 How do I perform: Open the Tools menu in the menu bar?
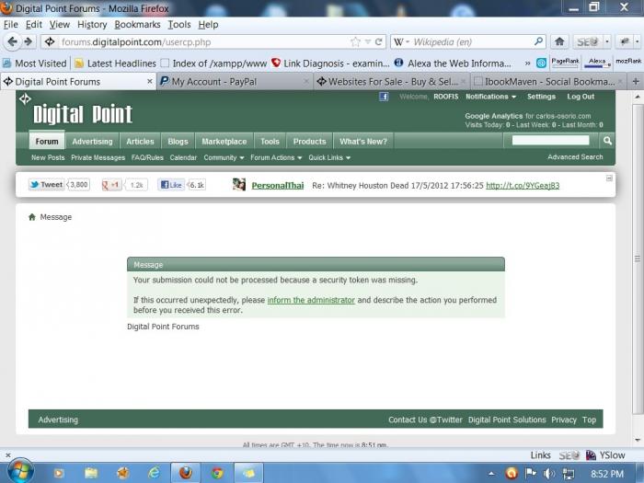(x=179, y=25)
